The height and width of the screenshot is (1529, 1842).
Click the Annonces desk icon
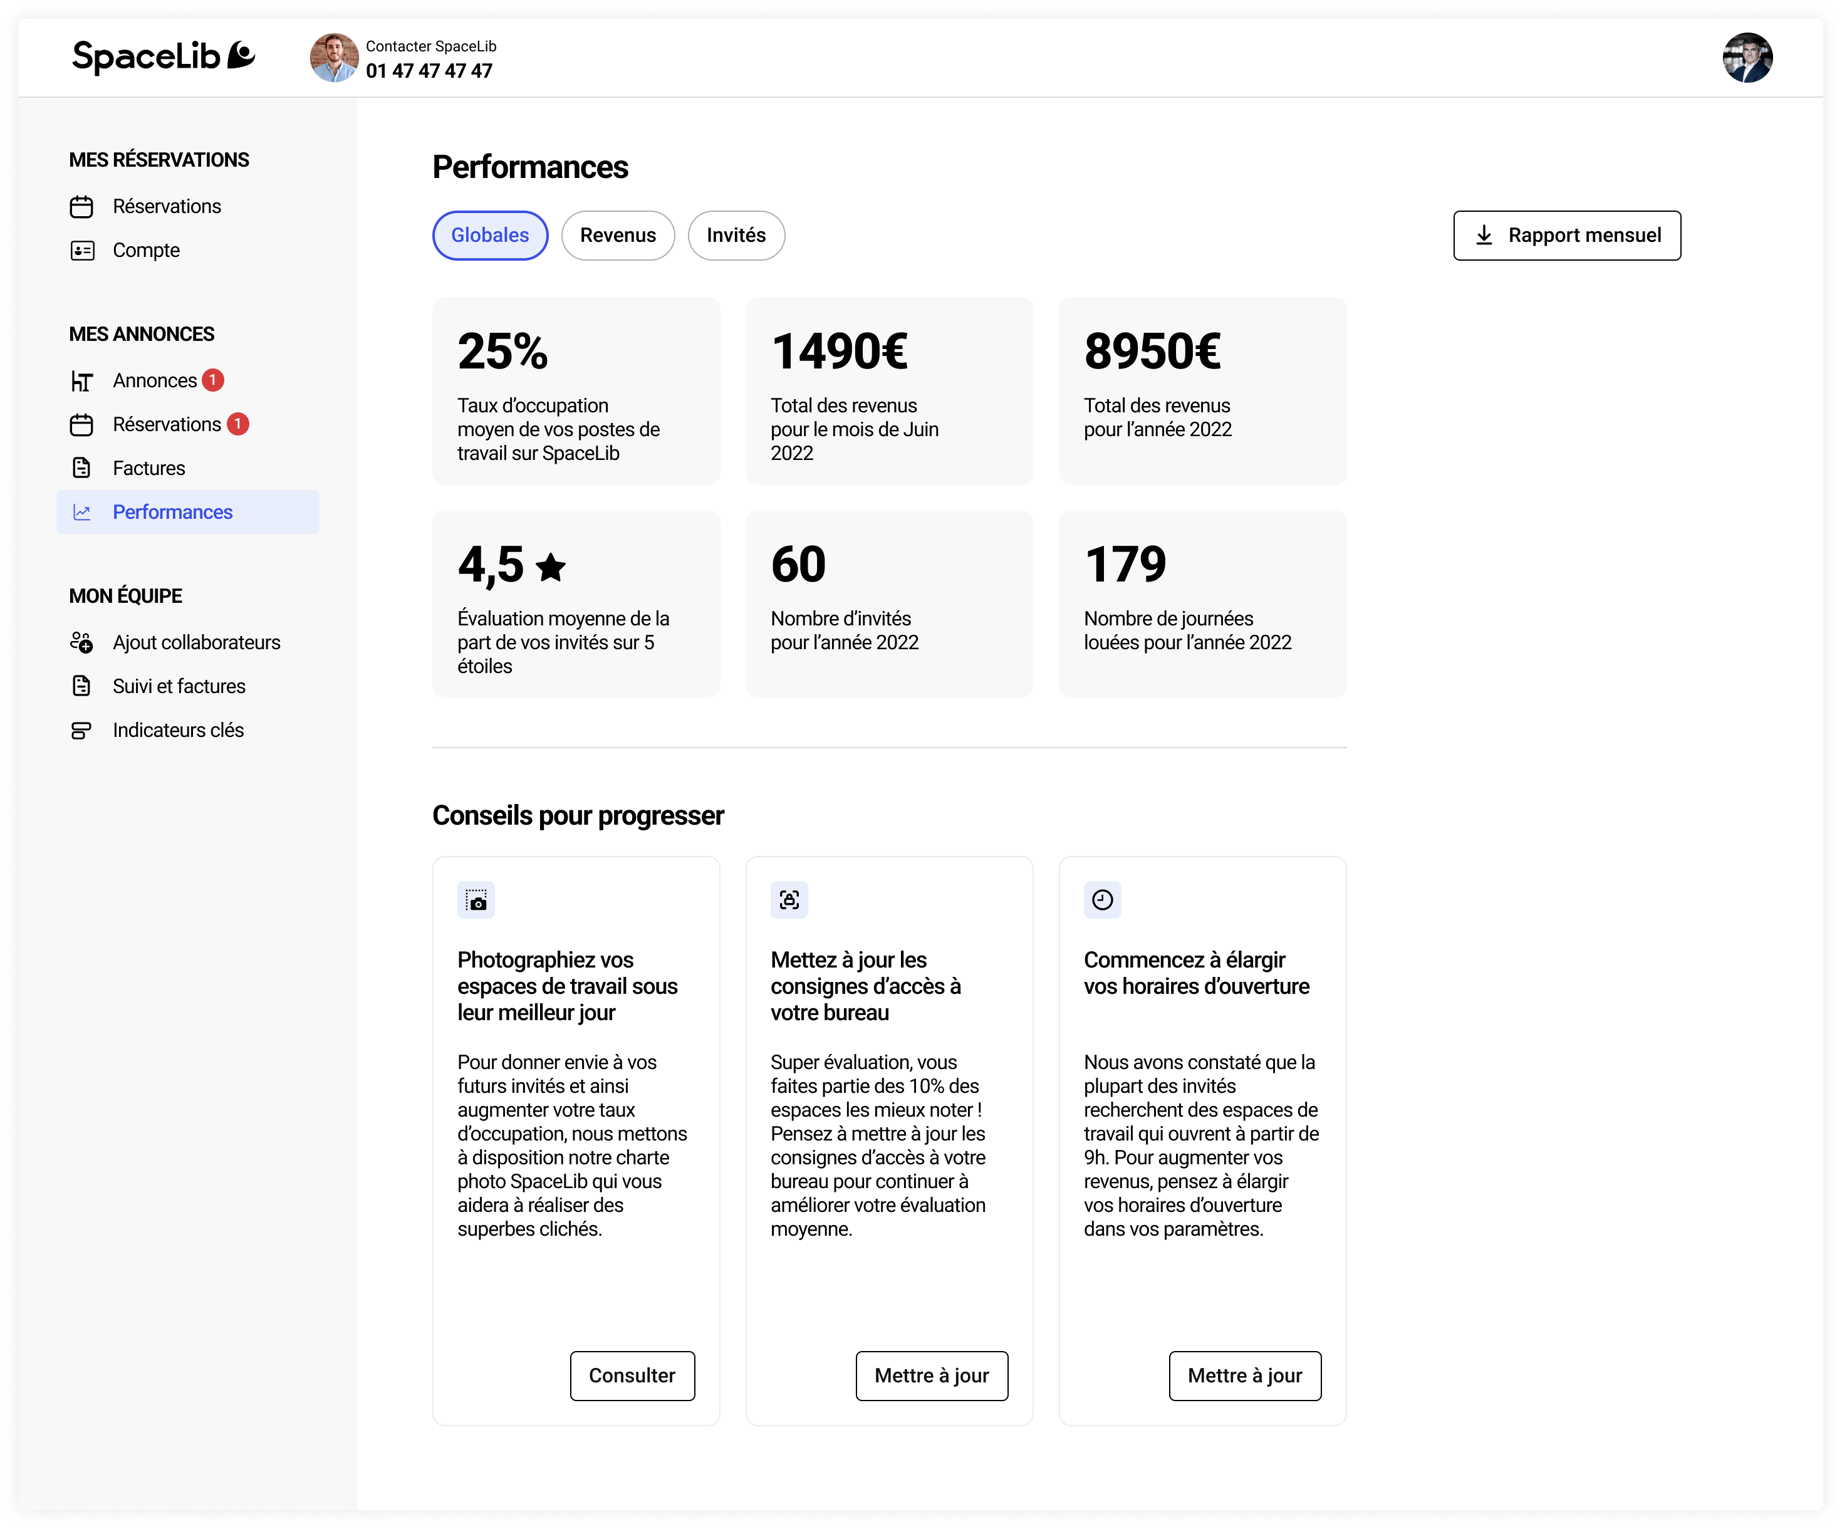[81, 382]
